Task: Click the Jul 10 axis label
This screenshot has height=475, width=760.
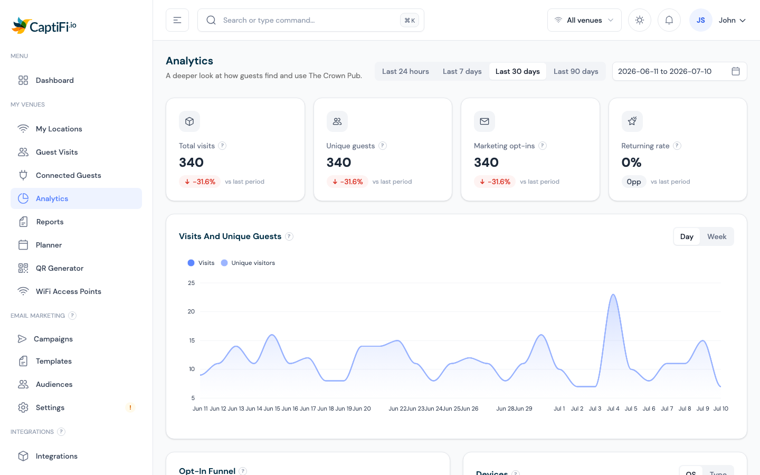Action: tap(721, 408)
